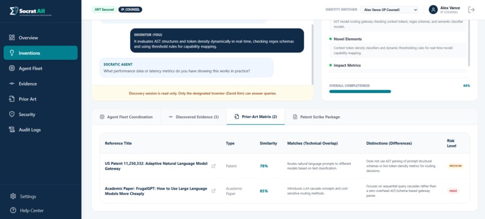
Task: Click the Discovered Evidence tab icon
Action: pos(171,117)
